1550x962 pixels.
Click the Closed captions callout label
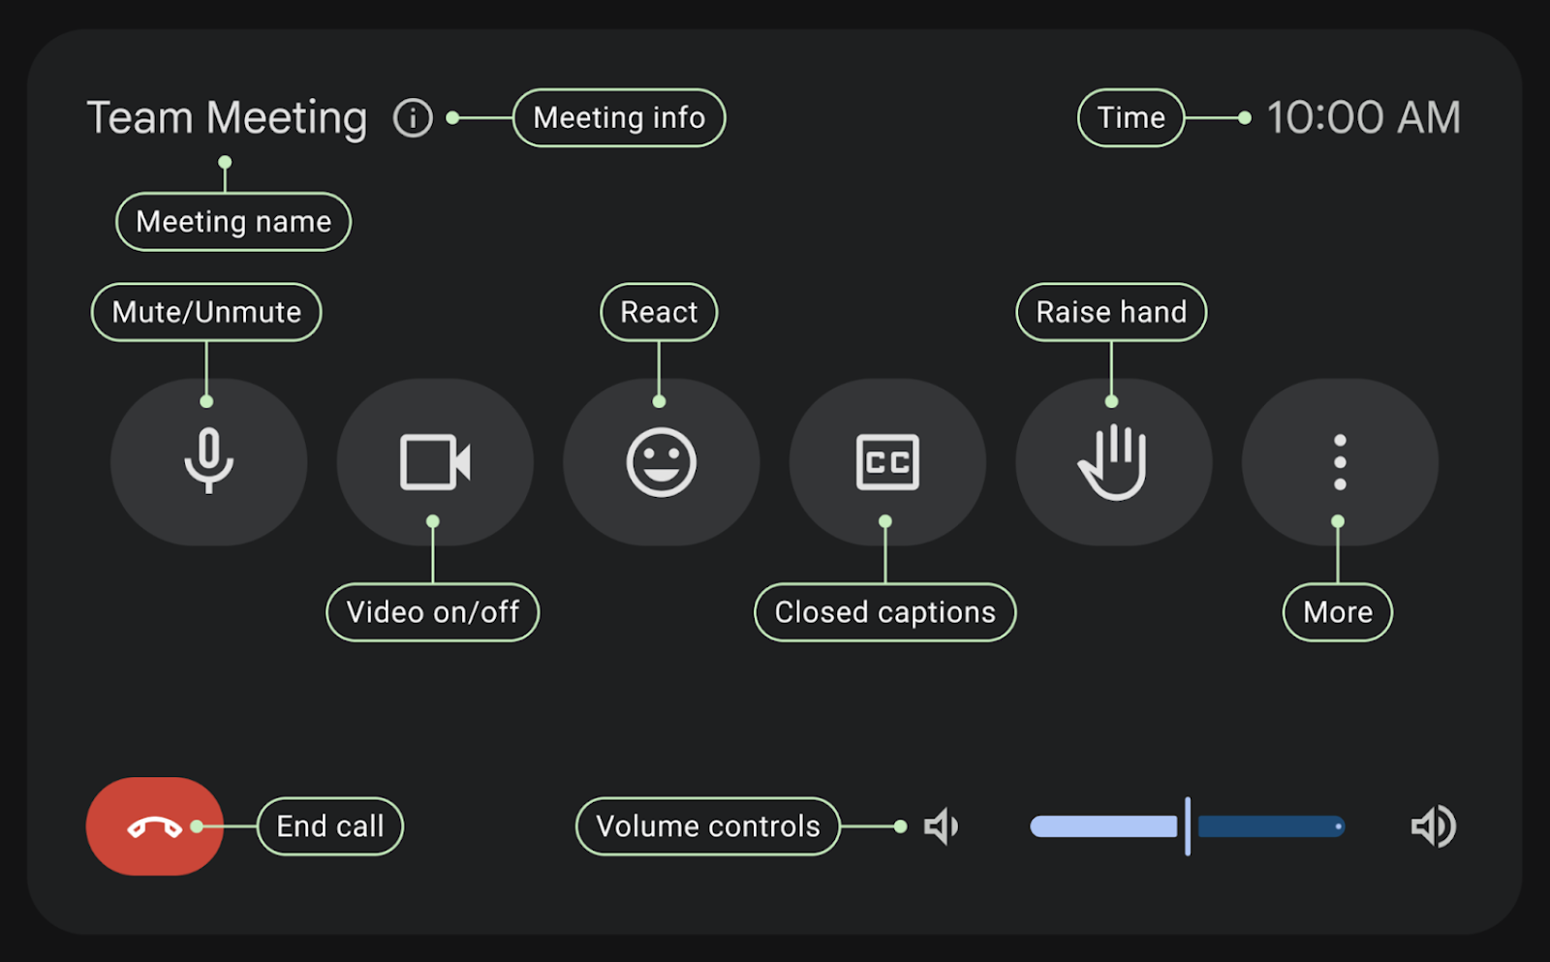883,611
